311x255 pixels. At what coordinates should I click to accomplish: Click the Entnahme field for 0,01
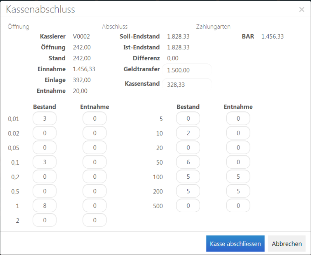[94, 118]
